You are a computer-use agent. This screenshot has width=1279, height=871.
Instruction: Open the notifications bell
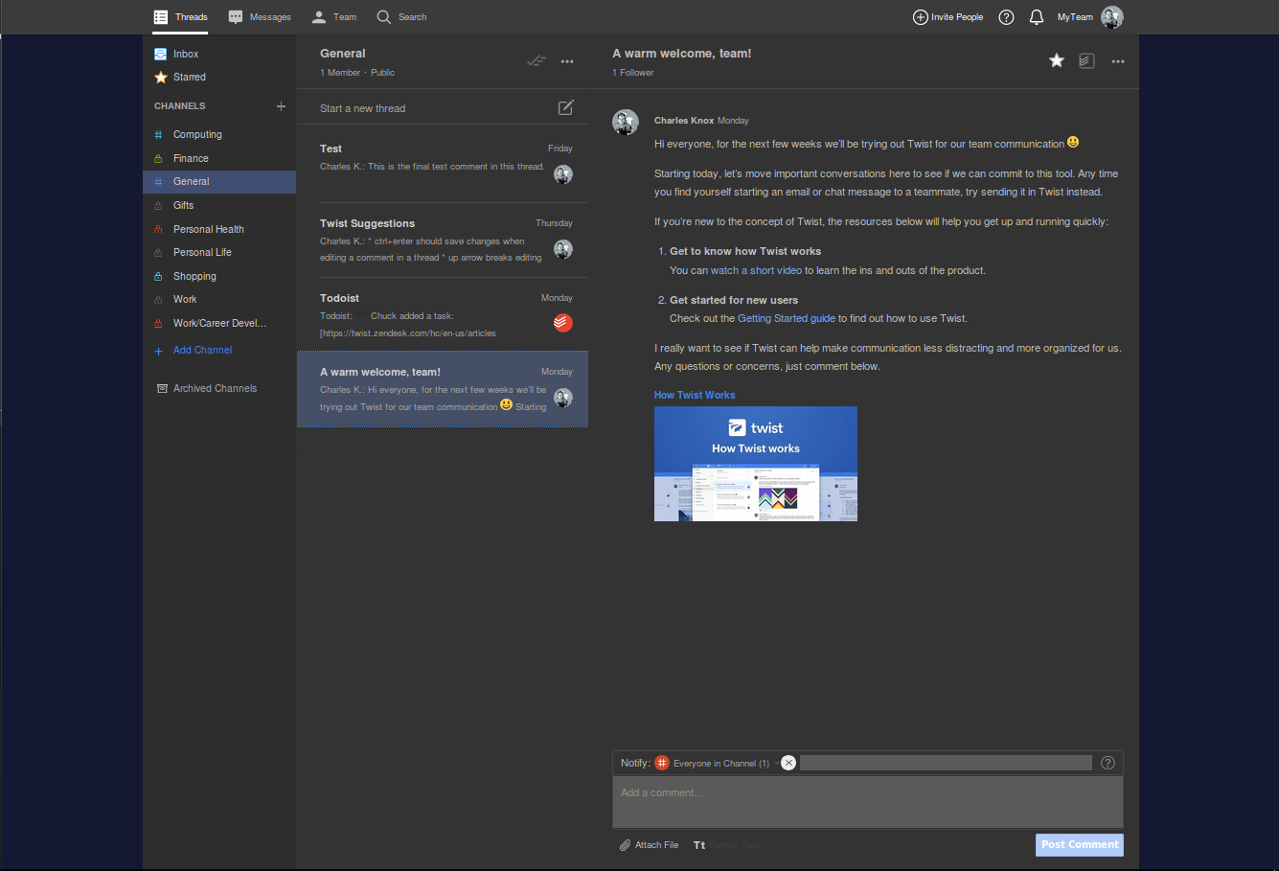point(1036,17)
